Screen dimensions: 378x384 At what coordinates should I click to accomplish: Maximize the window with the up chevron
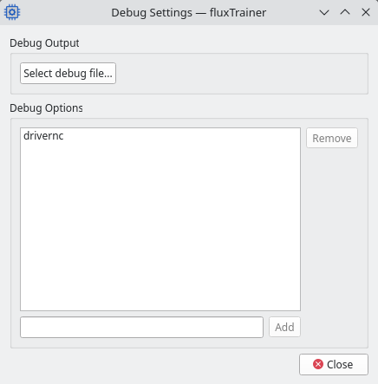coord(345,12)
